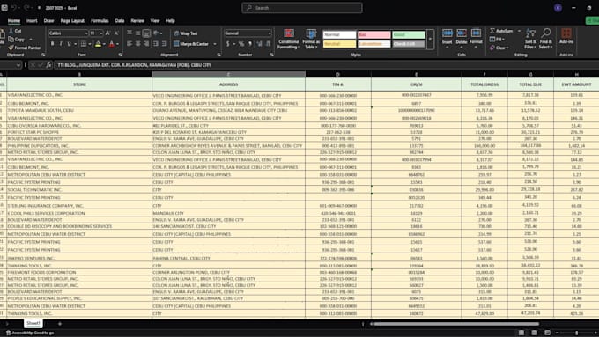Apply the red Font Color A icon
599x337 pixels.
112,44
